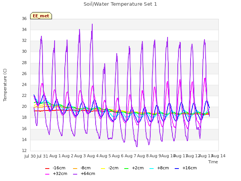Click the Aug 7 x-axis date label

(130, 156)
